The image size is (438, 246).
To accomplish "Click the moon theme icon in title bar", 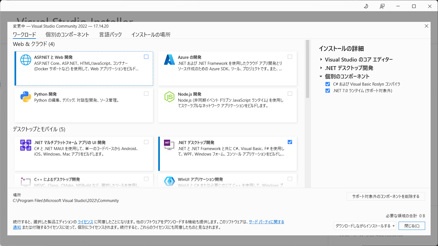I will (366, 6).
